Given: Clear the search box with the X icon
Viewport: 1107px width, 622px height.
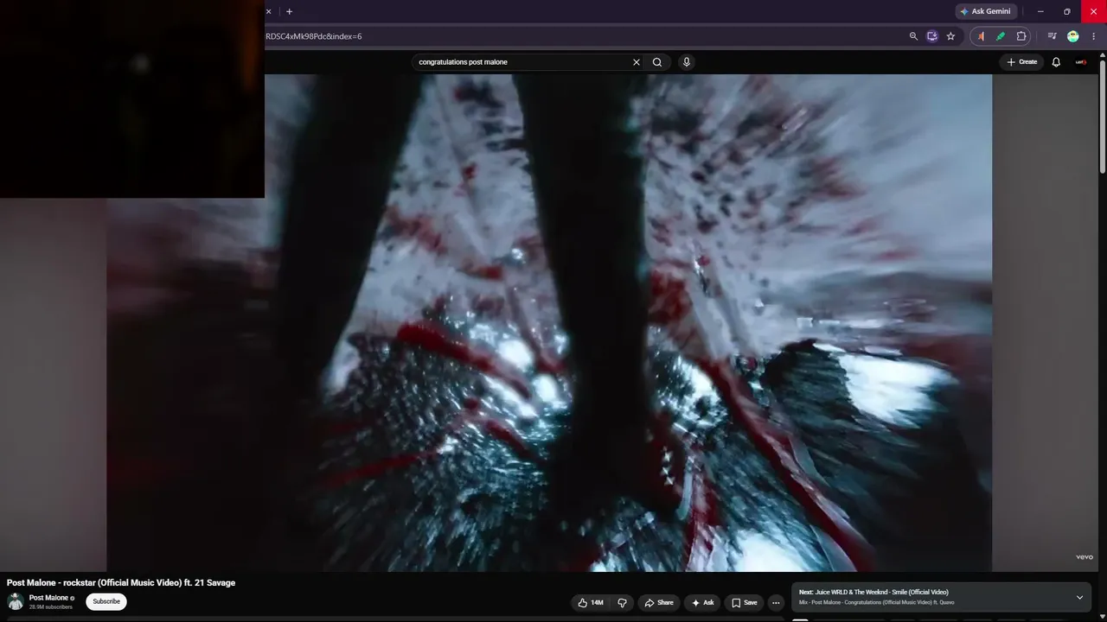Looking at the screenshot, I should coord(637,62).
